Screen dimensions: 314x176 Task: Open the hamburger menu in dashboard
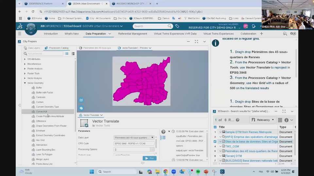click(x=20, y=34)
